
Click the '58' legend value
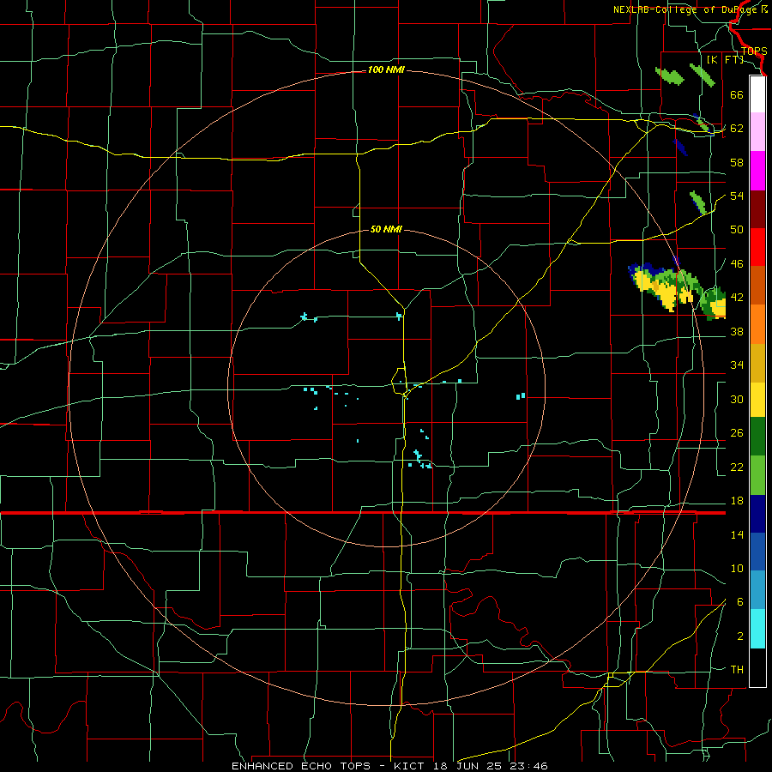pyautogui.click(x=737, y=162)
